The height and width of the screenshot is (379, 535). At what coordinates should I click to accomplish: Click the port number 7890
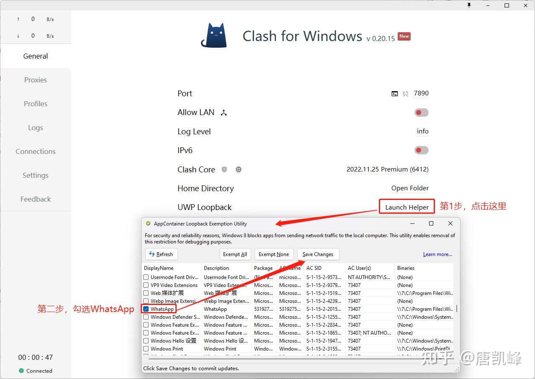click(x=421, y=93)
